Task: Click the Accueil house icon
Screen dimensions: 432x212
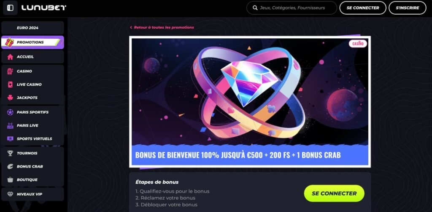Action: coord(10,57)
